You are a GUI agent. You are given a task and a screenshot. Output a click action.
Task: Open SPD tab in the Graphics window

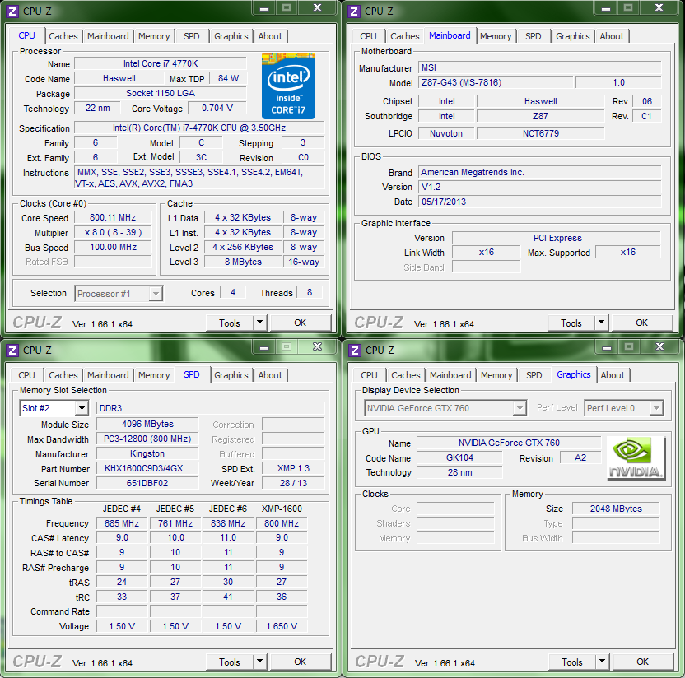pyautogui.click(x=534, y=375)
